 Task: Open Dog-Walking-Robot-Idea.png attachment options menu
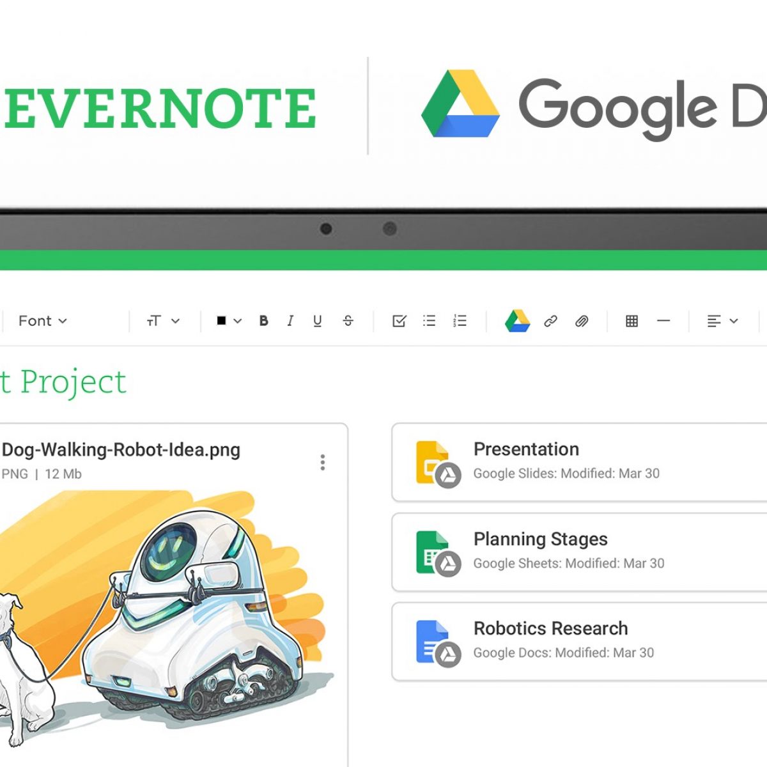pyautogui.click(x=323, y=462)
